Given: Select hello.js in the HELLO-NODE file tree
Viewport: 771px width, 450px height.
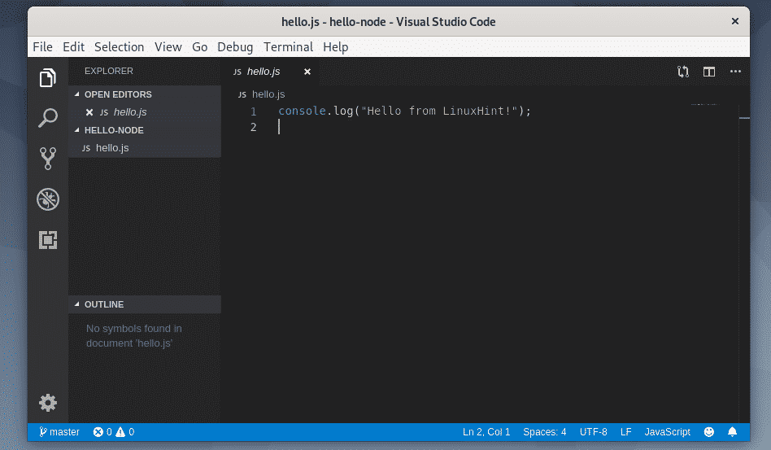Looking at the screenshot, I should [x=112, y=148].
